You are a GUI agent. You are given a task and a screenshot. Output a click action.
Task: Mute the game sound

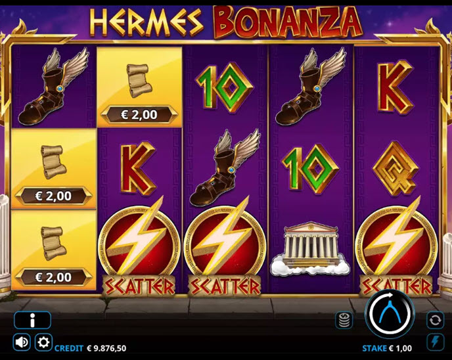[x=22, y=342]
